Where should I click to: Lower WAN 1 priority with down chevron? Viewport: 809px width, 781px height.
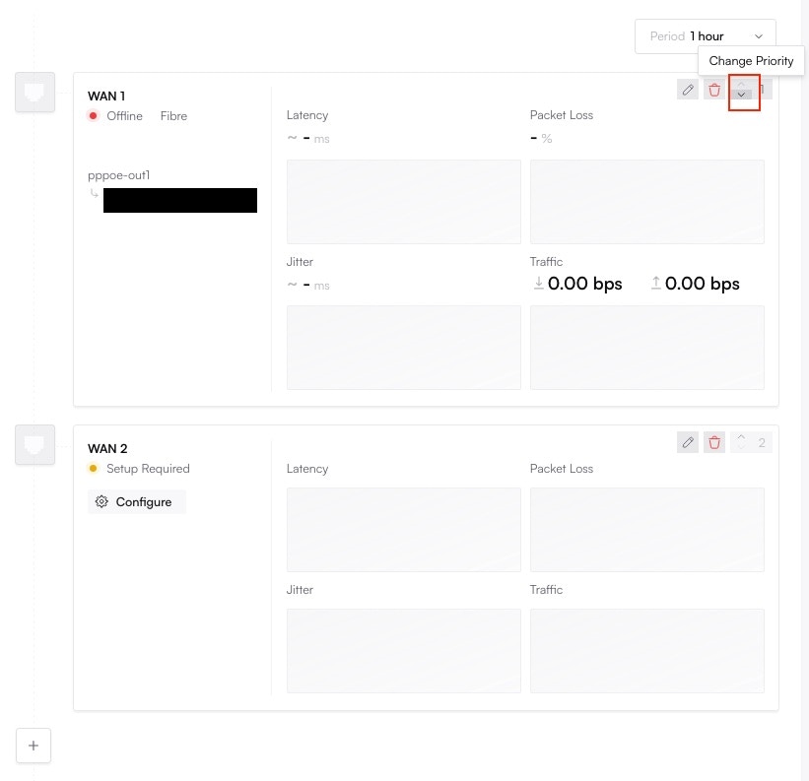[741, 95]
